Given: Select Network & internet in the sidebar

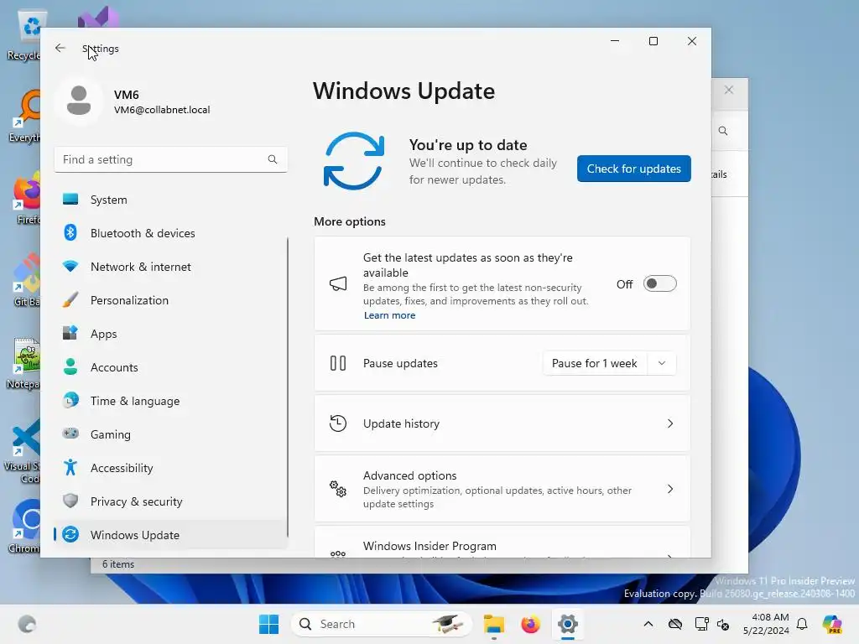Looking at the screenshot, I should coord(170,267).
